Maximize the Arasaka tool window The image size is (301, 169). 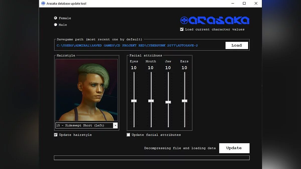point(244,4)
